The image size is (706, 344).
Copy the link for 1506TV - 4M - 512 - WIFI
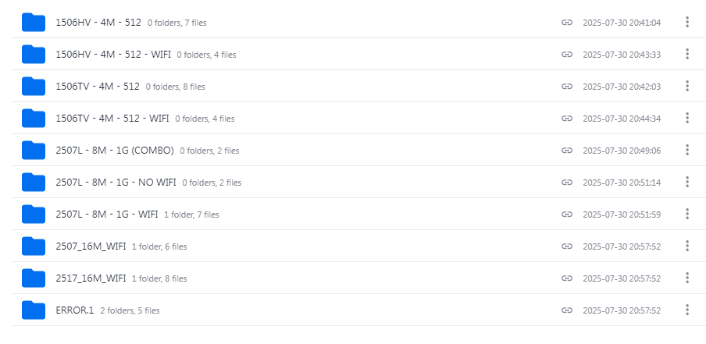point(568,119)
